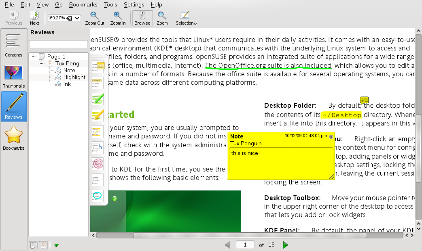Select the Inline Note annotation tool

coord(98,83)
